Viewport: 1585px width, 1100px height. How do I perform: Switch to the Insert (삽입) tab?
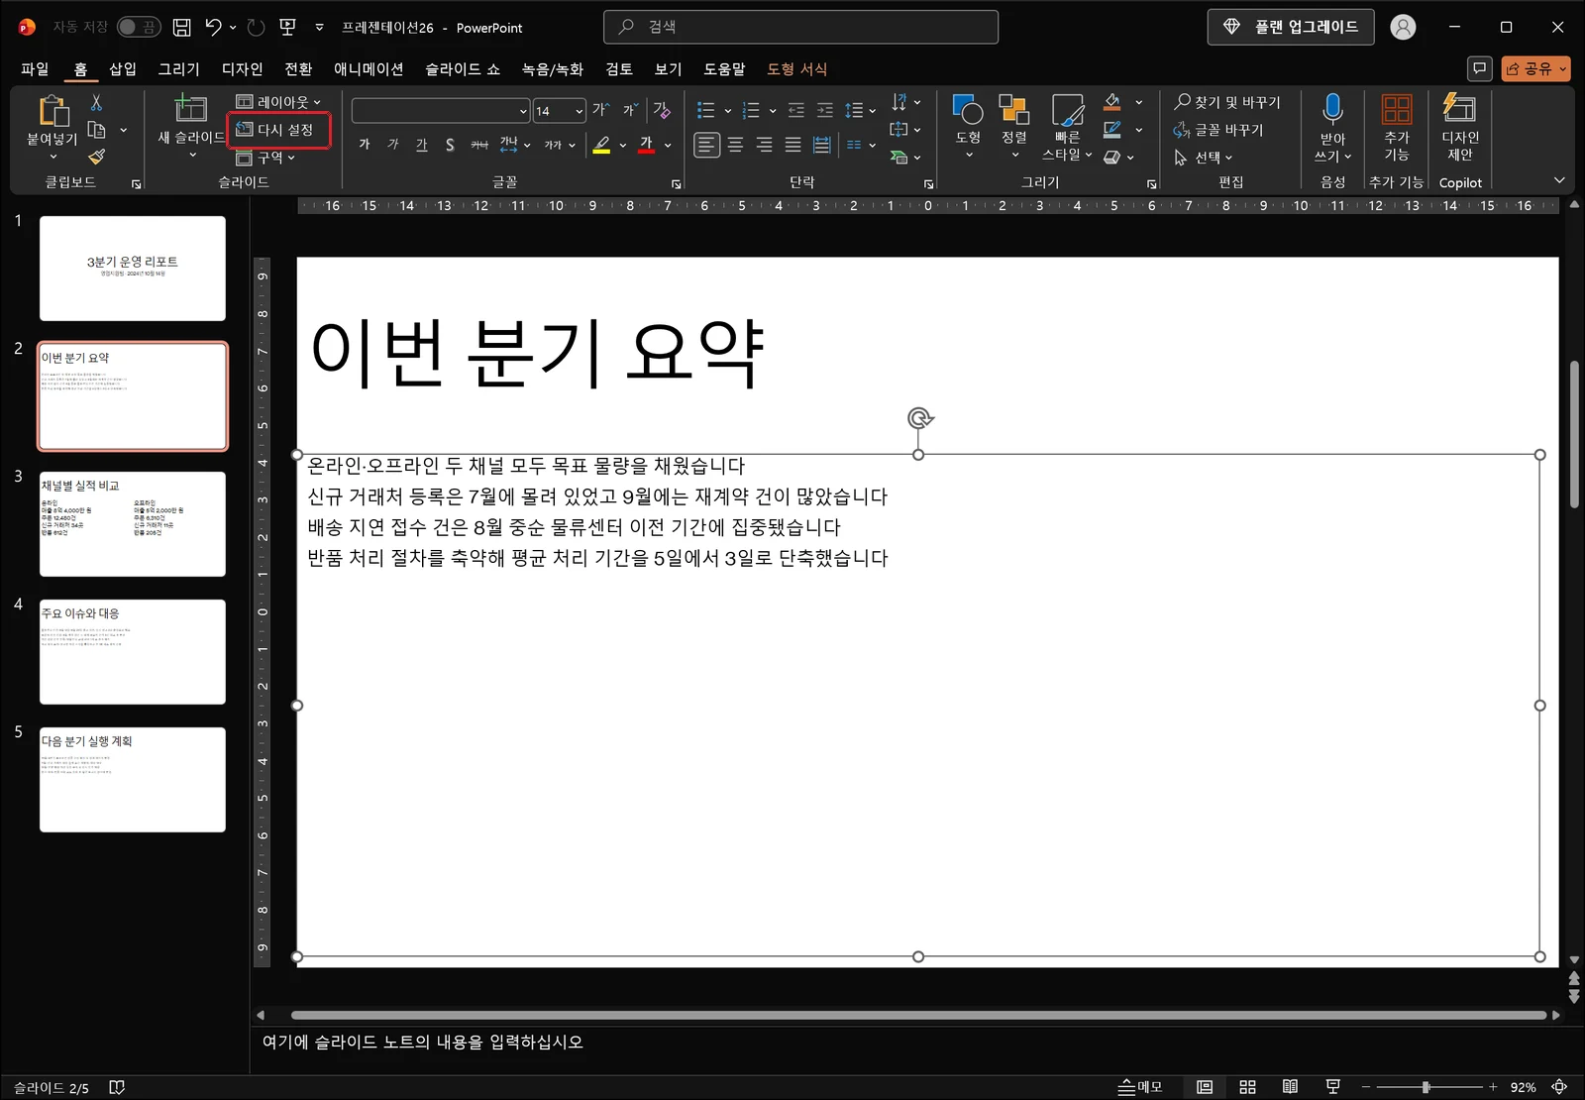123,68
